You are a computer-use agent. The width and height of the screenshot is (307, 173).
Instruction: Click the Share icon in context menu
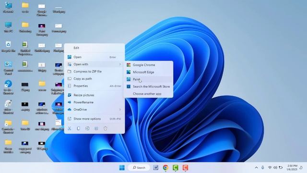(96, 128)
